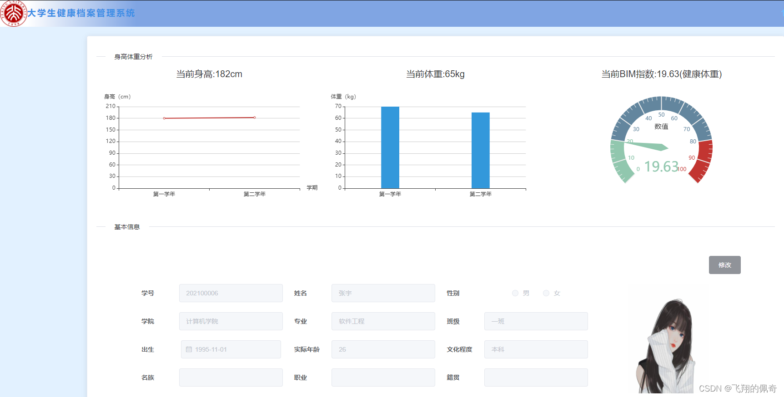784x397 pixels.
Task: Click the 第二学年 weight bar
Action: pyautogui.click(x=481, y=150)
